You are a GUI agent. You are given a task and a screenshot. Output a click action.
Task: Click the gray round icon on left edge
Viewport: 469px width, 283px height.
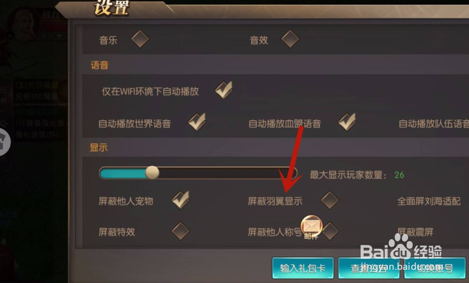[4, 142]
